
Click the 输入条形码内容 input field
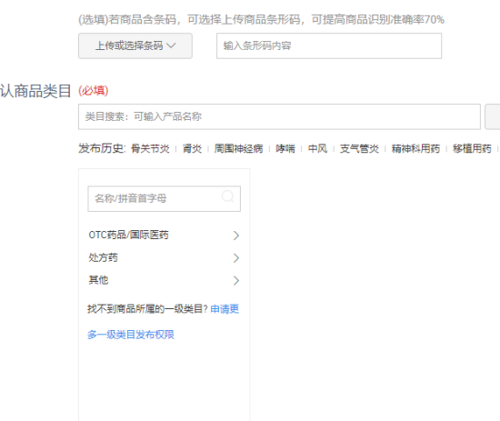pos(329,46)
